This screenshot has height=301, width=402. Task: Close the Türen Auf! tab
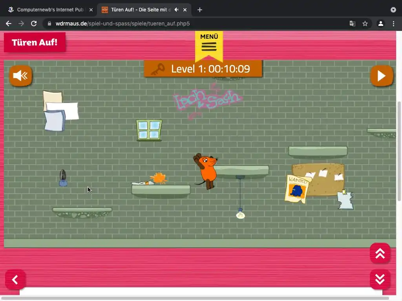click(185, 10)
